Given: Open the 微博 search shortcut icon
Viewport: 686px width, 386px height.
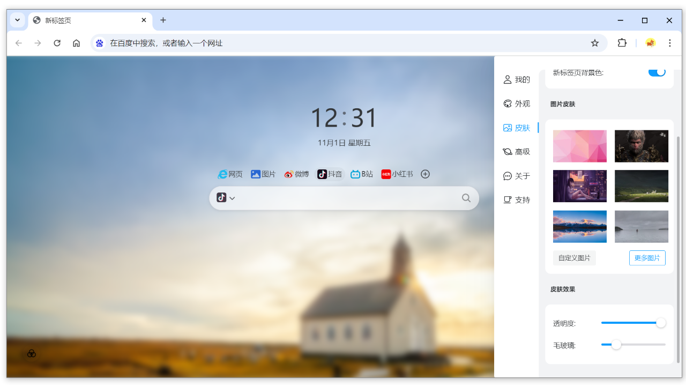Looking at the screenshot, I should coord(296,174).
